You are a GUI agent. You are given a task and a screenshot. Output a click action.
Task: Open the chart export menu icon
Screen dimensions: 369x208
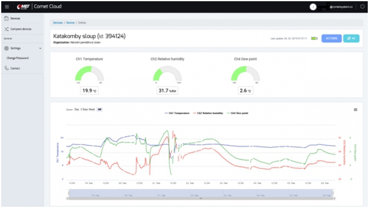(x=355, y=110)
